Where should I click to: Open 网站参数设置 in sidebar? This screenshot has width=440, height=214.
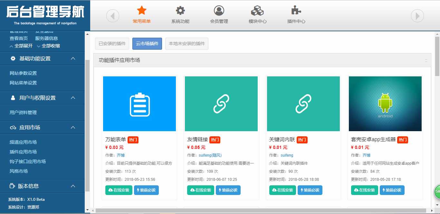tap(23, 73)
